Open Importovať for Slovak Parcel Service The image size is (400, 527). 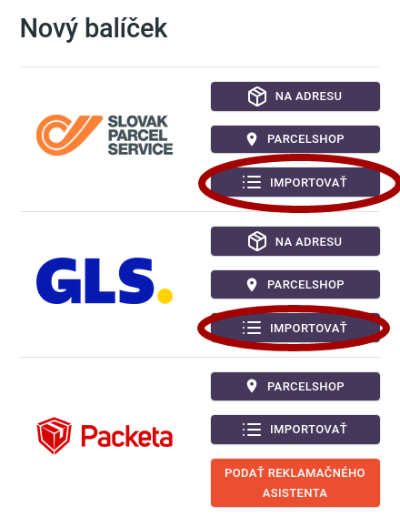tap(295, 183)
